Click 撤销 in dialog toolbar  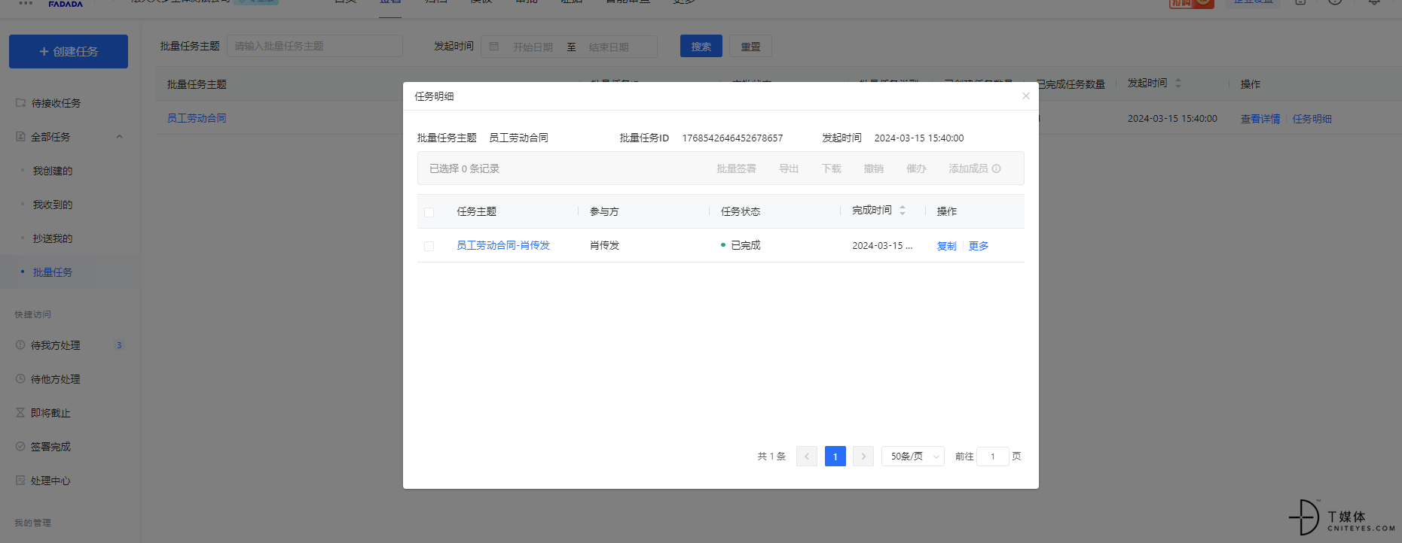(874, 168)
